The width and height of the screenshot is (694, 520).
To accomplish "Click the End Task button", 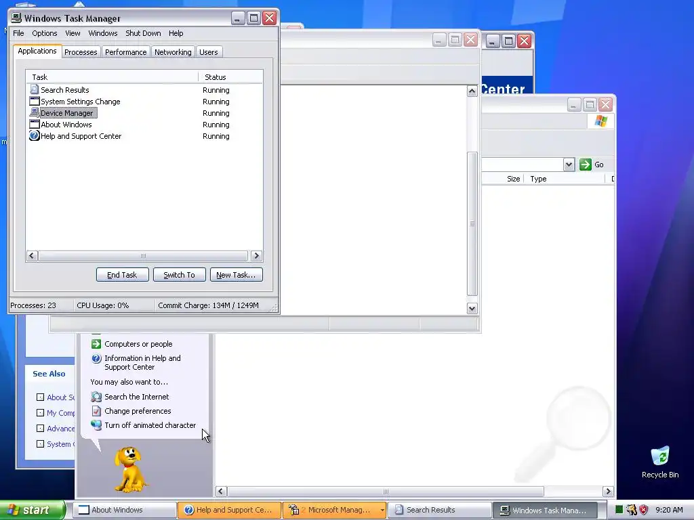I will point(122,275).
